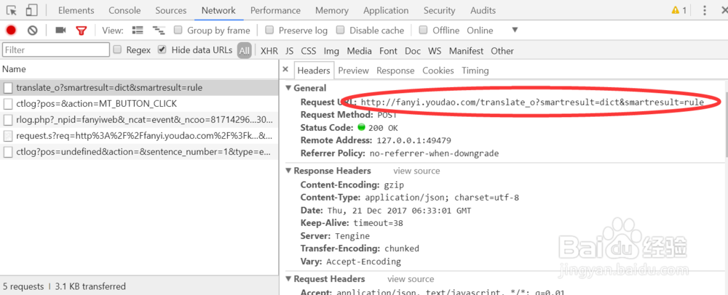
Task: Filter requests by JS
Action: point(289,50)
